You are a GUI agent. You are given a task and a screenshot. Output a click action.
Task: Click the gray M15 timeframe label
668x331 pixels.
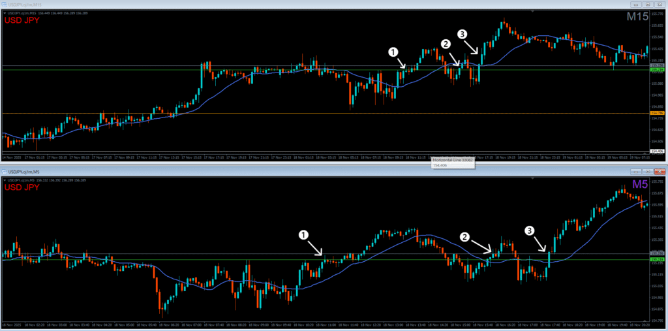638,17
